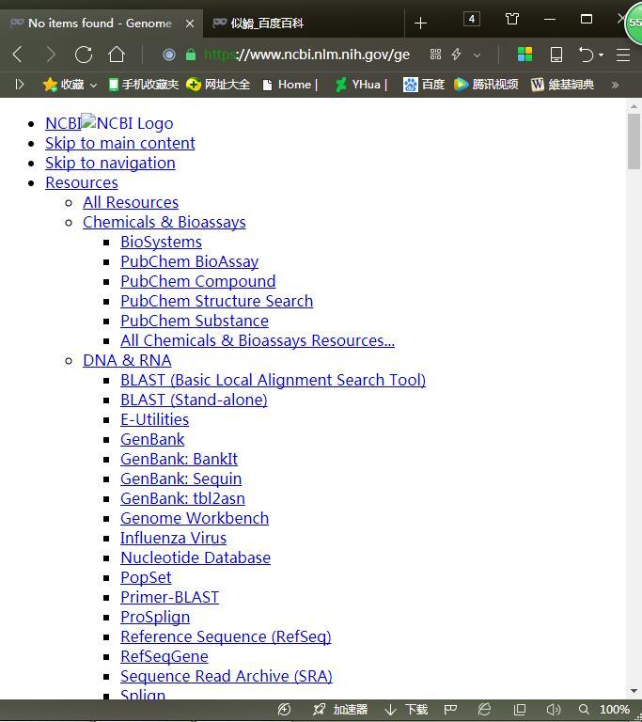
Task: Open the skin shirt icon in title bar
Action: click(x=512, y=19)
